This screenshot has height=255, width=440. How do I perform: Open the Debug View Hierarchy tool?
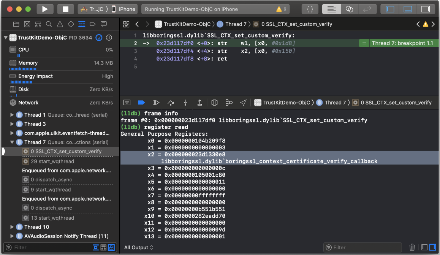click(214, 103)
